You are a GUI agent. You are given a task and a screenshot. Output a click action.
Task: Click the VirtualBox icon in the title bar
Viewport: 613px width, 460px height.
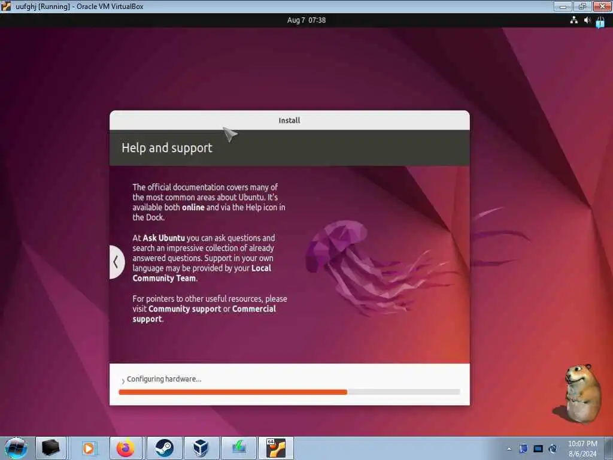click(x=6, y=6)
